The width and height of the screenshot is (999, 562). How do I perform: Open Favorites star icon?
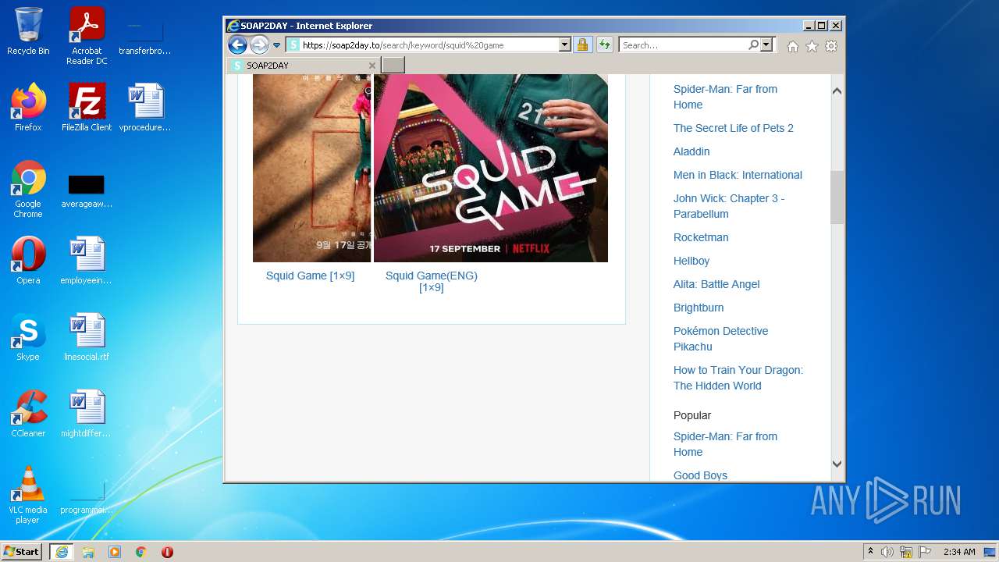click(x=812, y=46)
